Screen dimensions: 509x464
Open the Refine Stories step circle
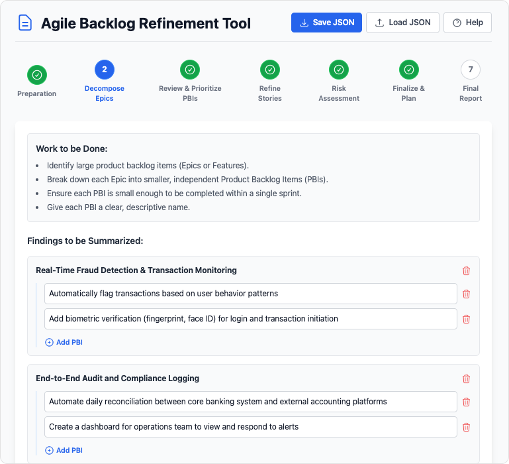(270, 70)
